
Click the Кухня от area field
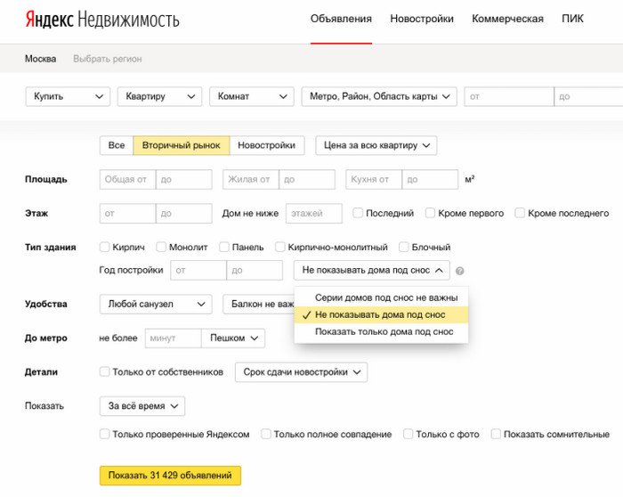click(374, 179)
